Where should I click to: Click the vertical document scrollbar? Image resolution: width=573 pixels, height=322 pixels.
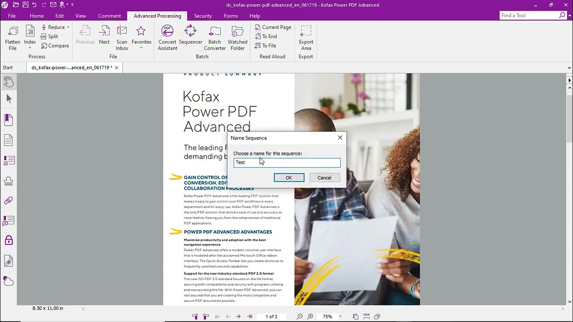(x=569, y=119)
